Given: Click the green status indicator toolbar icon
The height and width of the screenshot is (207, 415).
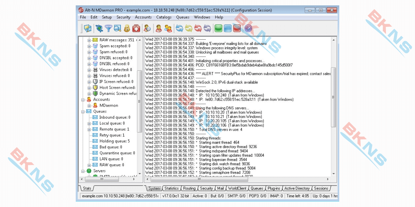Looking at the screenshot, I should pyautogui.click(x=218, y=28).
